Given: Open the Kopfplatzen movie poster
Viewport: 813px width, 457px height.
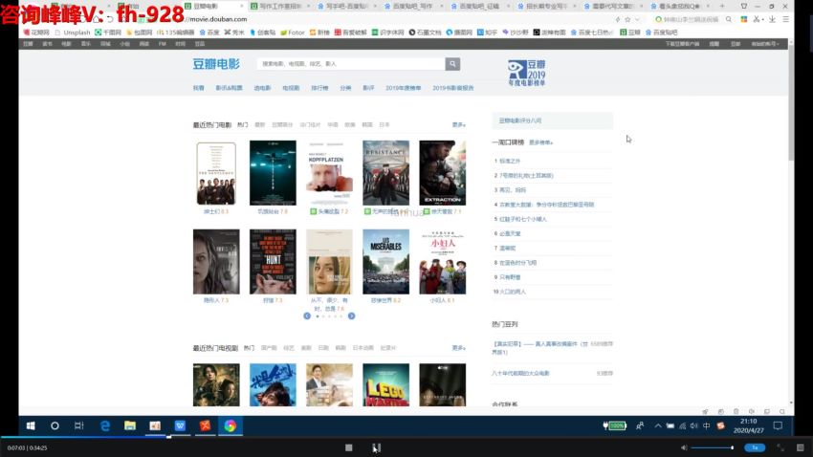Looking at the screenshot, I should tap(329, 173).
